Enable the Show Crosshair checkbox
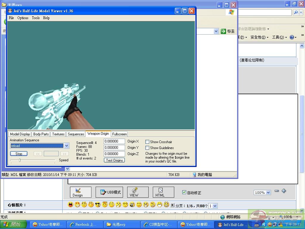This screenshot has width=305, height=229. 147,142
